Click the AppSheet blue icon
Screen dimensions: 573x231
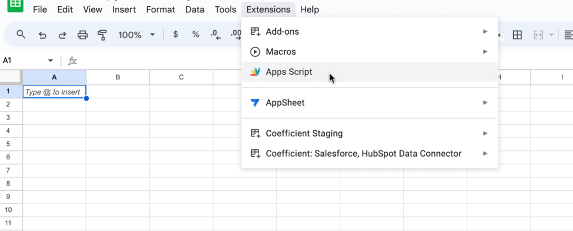tap(255, 103)
